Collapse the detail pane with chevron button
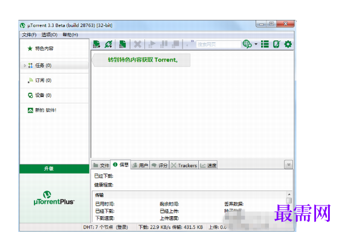 coord(289,165)
